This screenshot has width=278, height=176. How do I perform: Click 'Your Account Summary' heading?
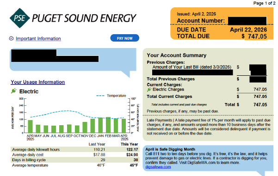tap(176, 55)
